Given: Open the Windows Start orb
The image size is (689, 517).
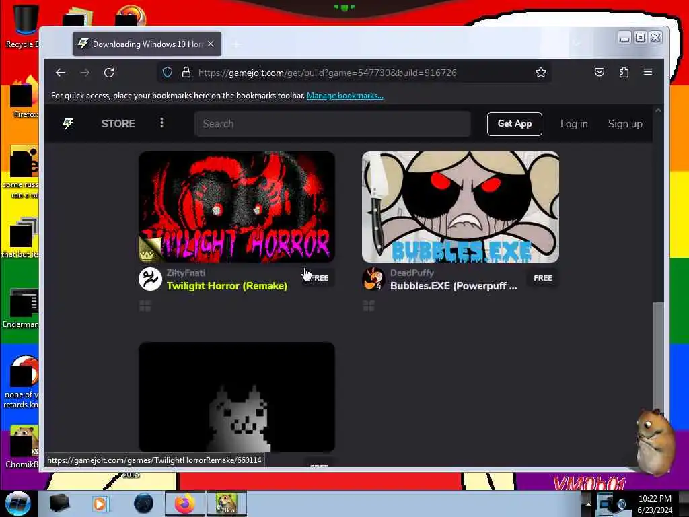Looking at the screenshot, I should (x=18, y=504).
